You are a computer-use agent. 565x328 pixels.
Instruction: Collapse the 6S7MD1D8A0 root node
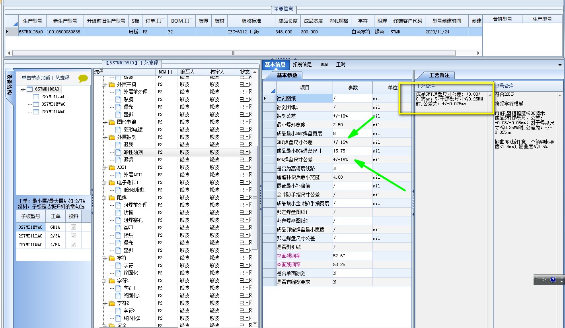[22, 89]
